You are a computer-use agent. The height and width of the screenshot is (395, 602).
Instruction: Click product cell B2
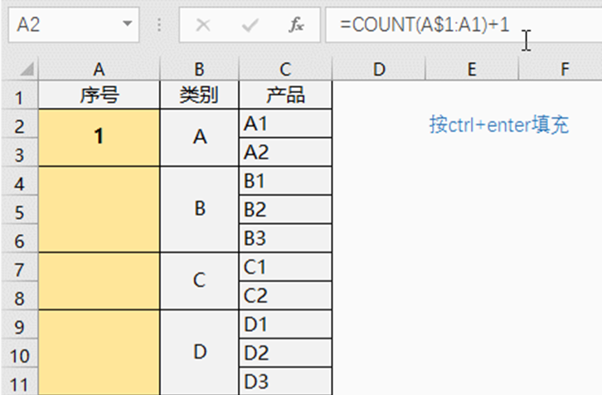coord(285,210)
